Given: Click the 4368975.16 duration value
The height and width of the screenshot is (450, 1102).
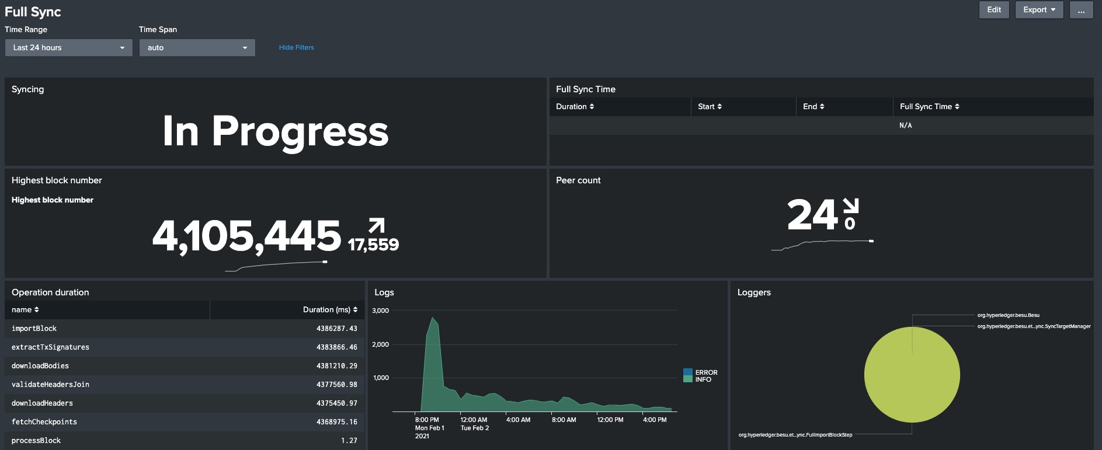Looking at the screenshot, I should [x=337, y=422].
